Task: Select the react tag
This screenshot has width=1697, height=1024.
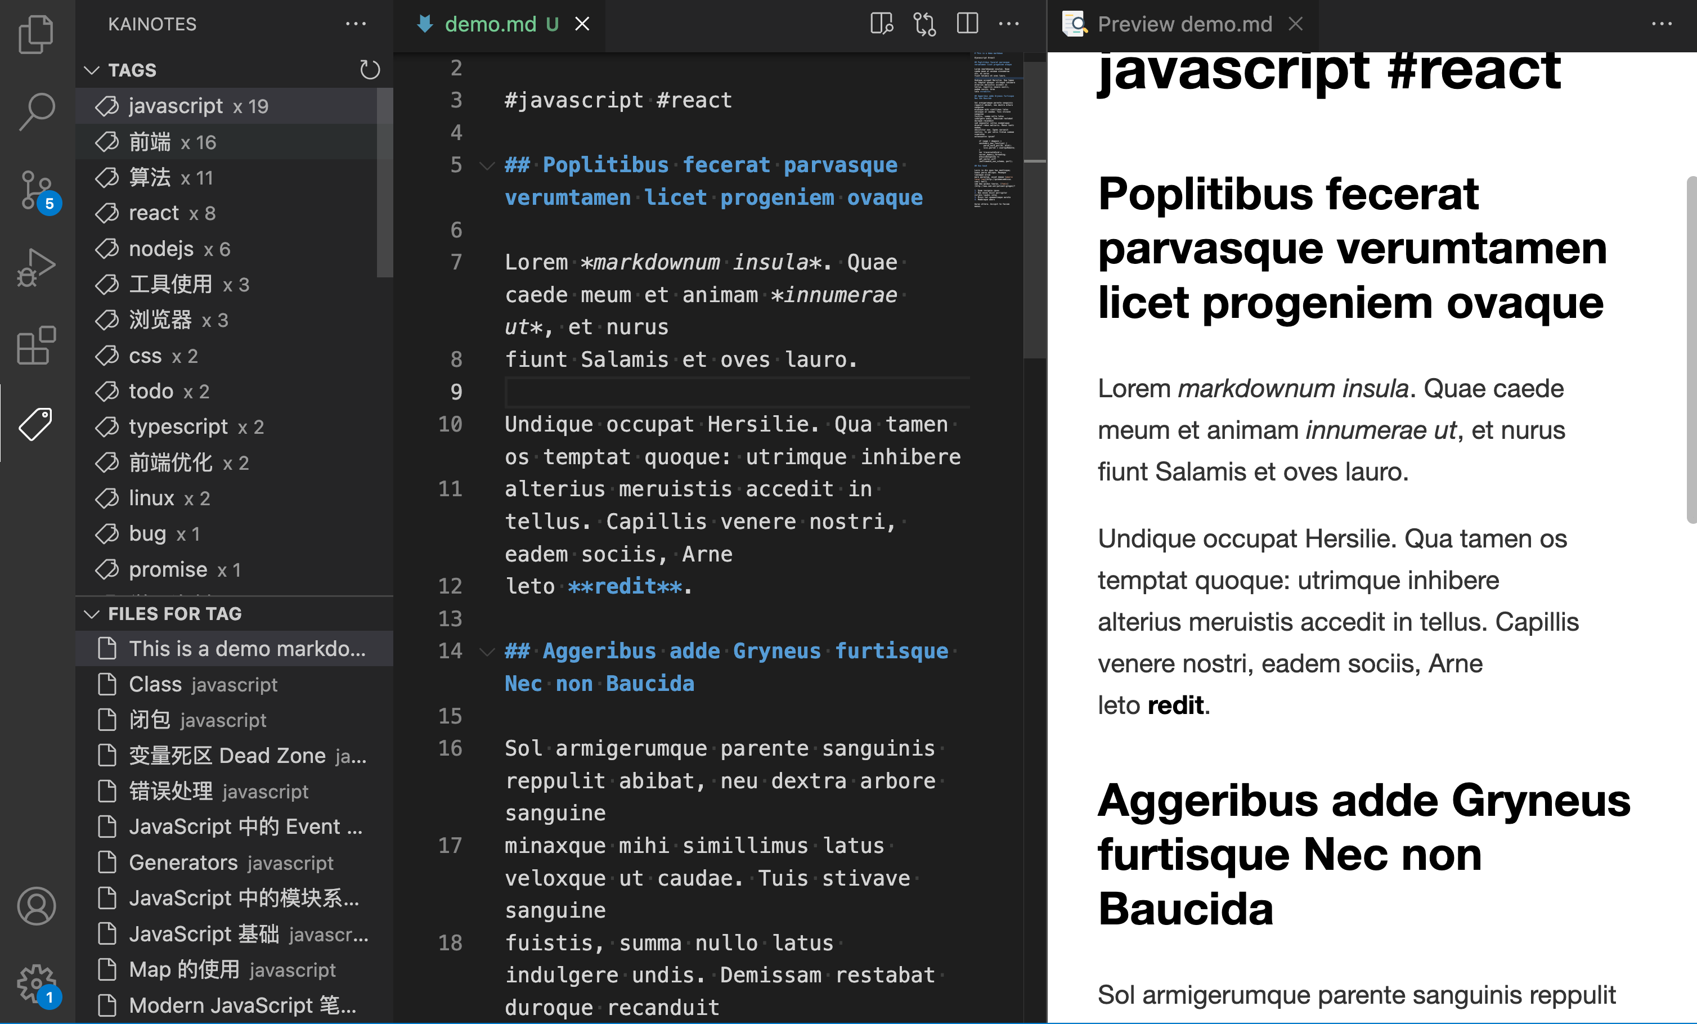Action: pos(154,213)
